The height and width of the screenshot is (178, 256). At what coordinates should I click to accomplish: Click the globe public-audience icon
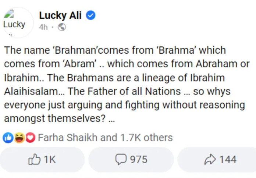62,27
